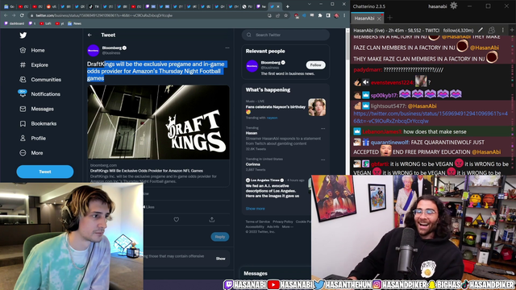Open Explore in the Twitter sidebar
Viewport: 516px width, 290px height.
pos(34,64)
